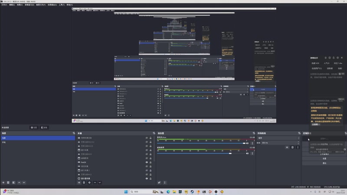Open scene filters icon in Scenes panel

(14, 182)
